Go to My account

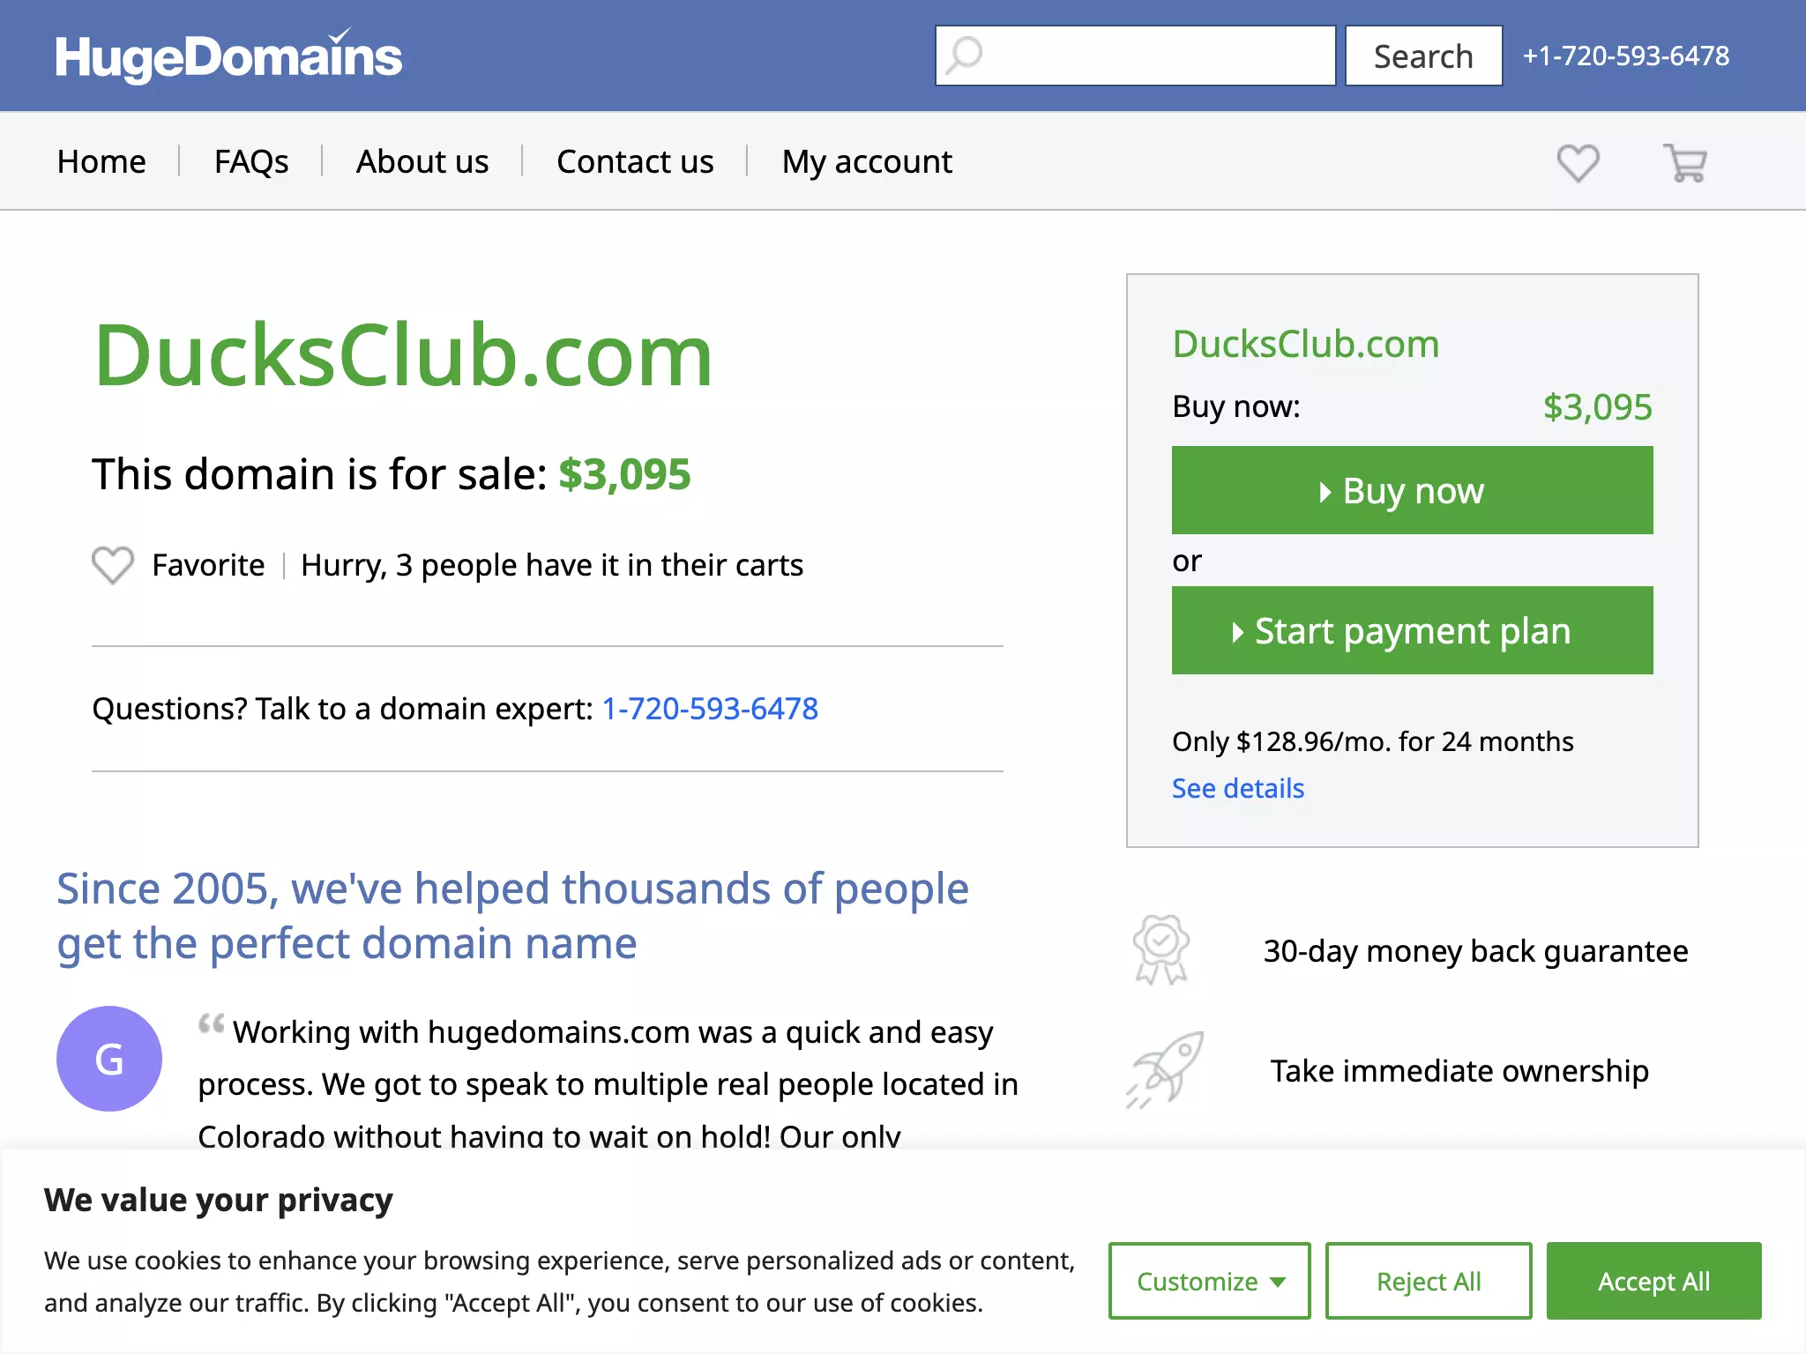867,161
